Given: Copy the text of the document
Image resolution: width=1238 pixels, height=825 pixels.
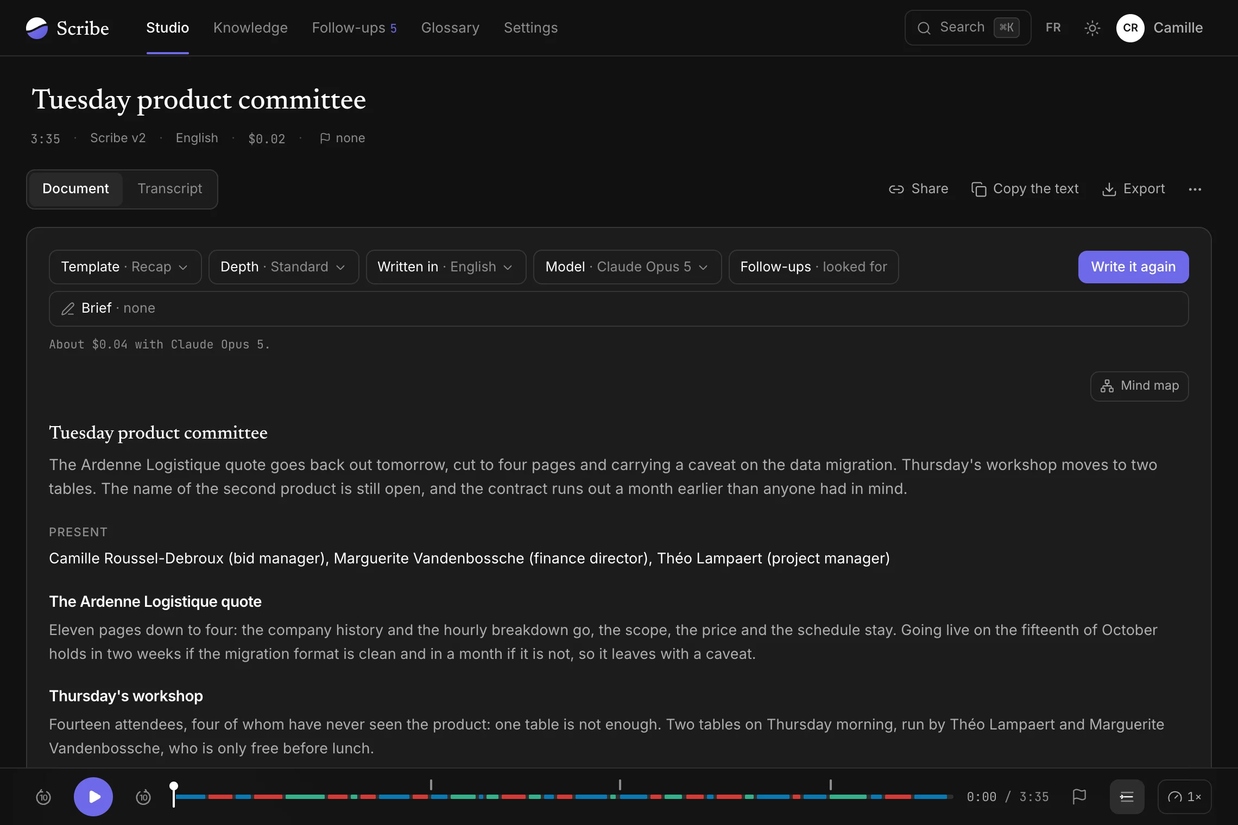Looking at the screenshot, I should pos(1025,189).
